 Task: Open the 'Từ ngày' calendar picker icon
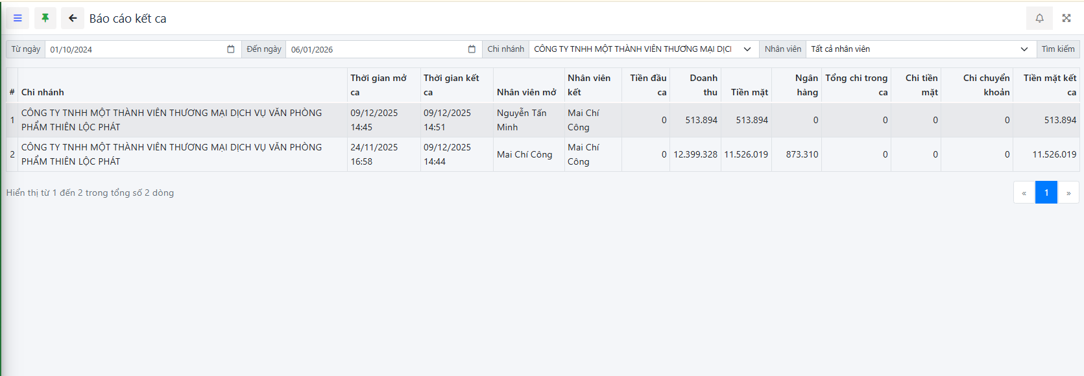point(230,49)
